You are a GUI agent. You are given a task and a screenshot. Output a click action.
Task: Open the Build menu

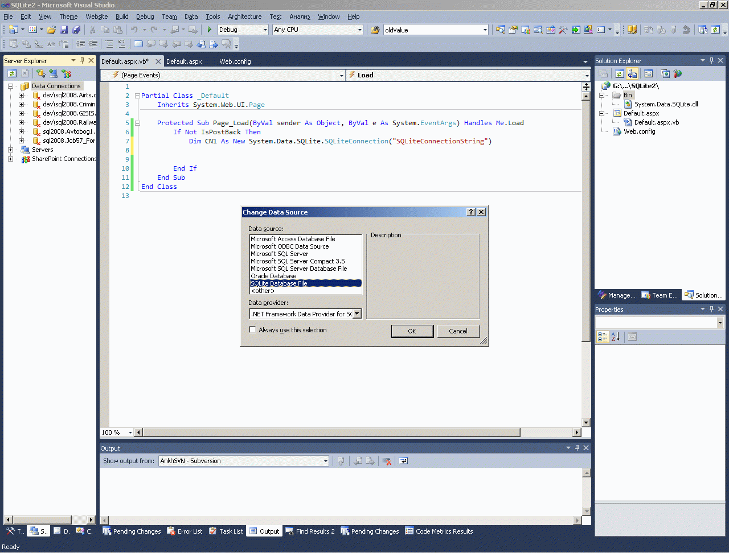pyautogui.click(x=122, y=16)
